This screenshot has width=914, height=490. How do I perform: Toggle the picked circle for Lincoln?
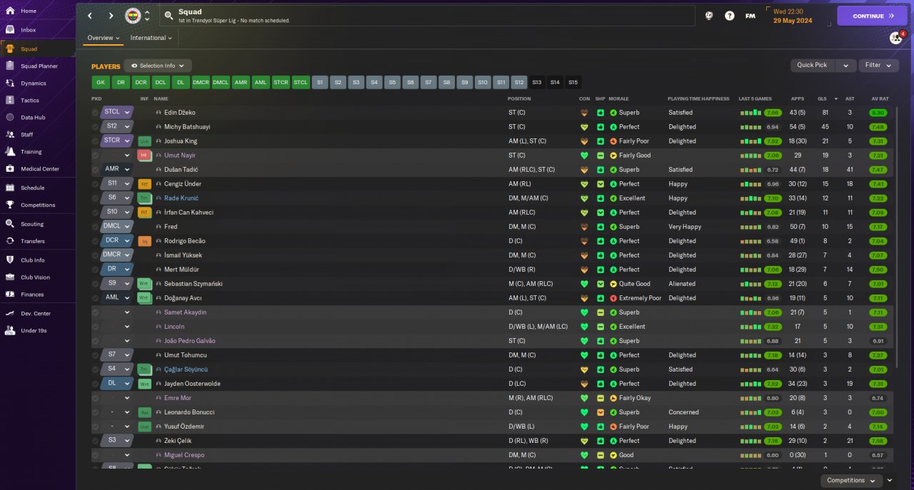96,327
